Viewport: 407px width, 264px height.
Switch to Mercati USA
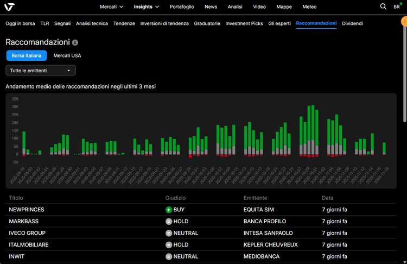[x=67, y=55]
